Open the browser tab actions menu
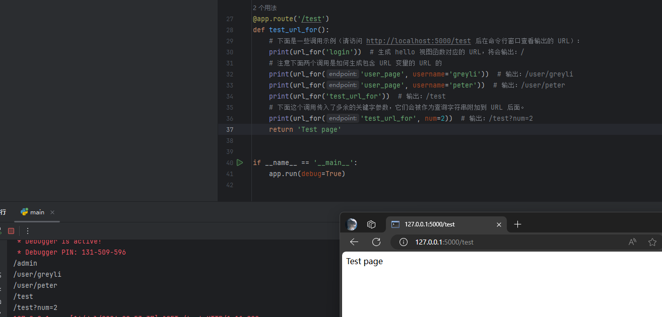 click(x=372, y=224)
